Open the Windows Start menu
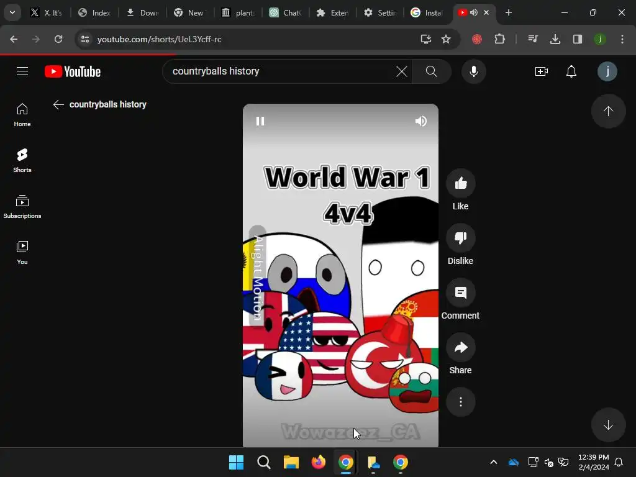The image size is (636, 477). 236,462
